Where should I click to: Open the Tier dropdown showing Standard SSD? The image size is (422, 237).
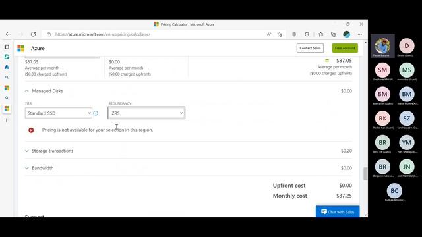pos(59,113)
